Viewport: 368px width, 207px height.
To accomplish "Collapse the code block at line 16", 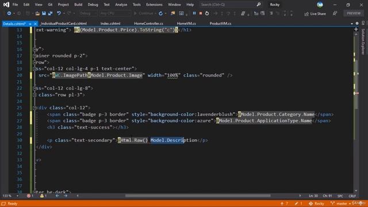I will [x=34, y=49].
